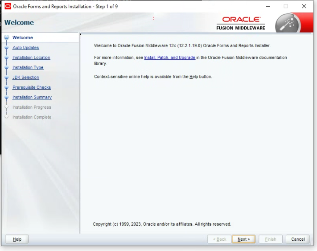This screenshot has width=317, height=251.
Task: Click the Installation Complete step bullet icon
Action: tap(7, 117)
